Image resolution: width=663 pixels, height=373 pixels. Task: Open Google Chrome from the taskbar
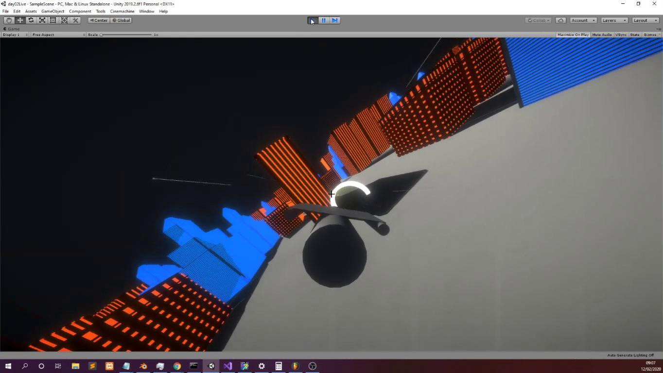tap(177, 366)
